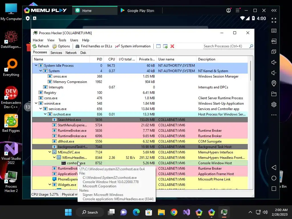Open the Hacker menu
The width and height of the screenshot is (292, 219).
38,40
